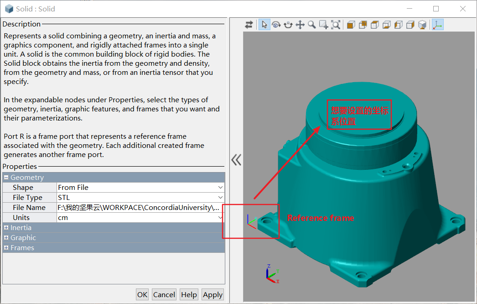The height and width of the screenshot is (304, 477).
Task: Select the Roll view tool
Action: 288,24
